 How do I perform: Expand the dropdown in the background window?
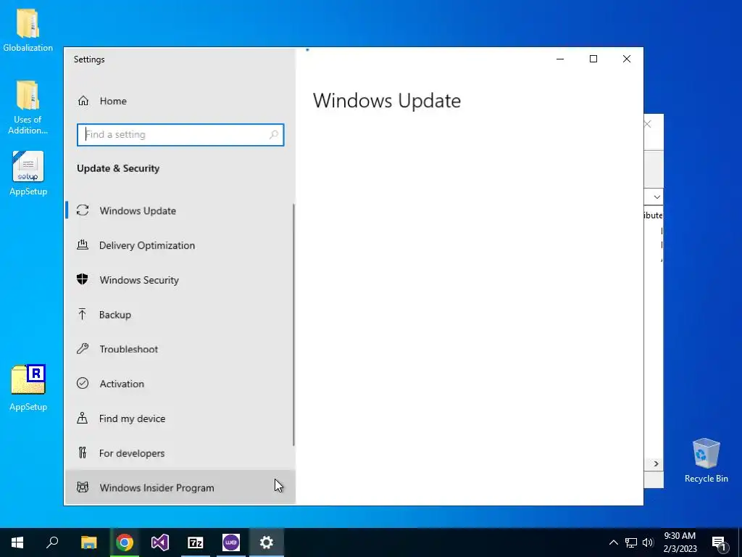tap(656, 197)
